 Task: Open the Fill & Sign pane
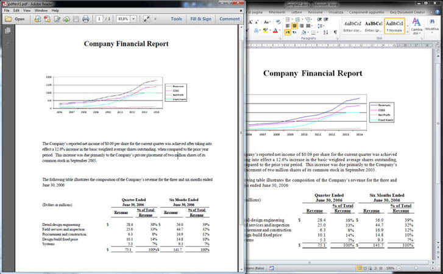(x=200, y=19)
